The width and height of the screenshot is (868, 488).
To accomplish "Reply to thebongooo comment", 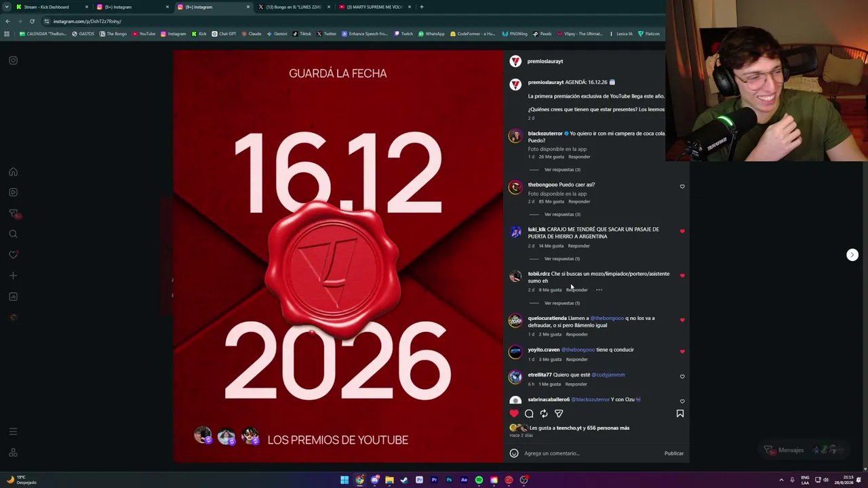I will pos(579,202).
